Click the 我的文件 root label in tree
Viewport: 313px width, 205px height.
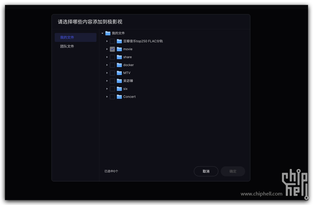118,33
